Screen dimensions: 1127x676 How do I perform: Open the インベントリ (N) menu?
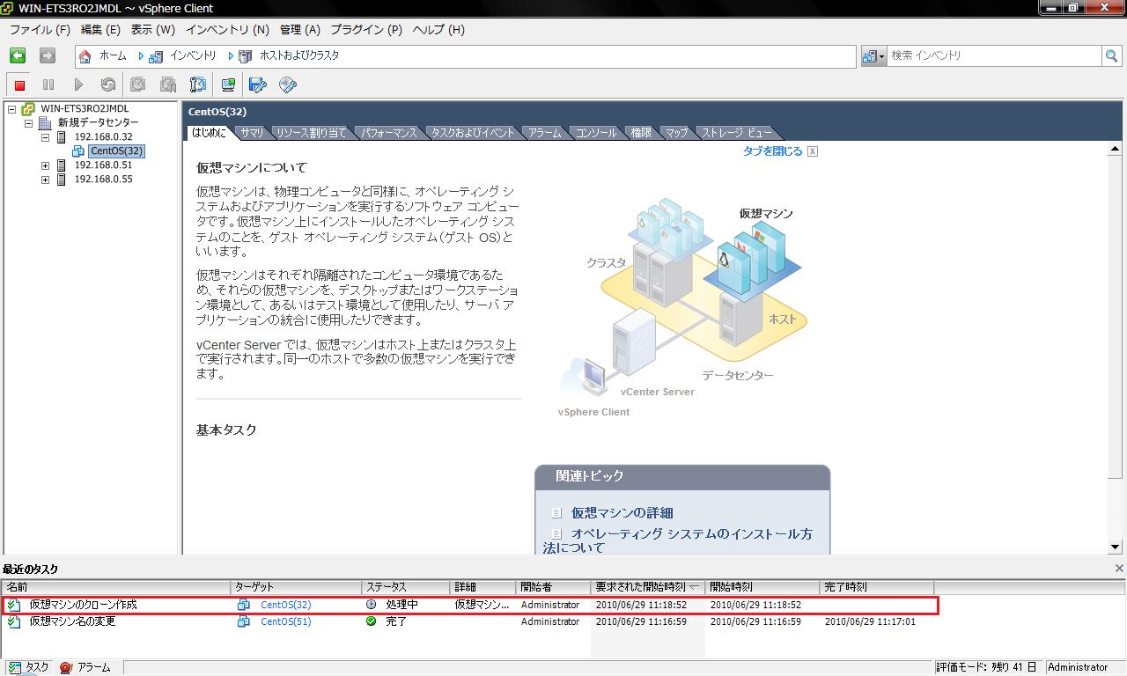click(x=227, y=29)
